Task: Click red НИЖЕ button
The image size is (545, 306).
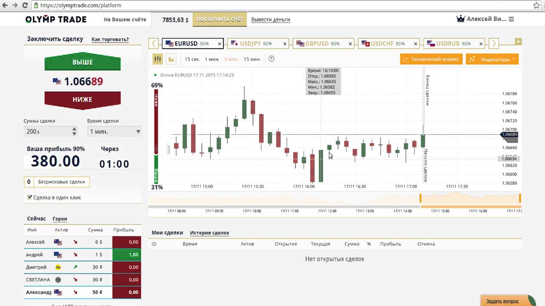Action: point(83,99)
